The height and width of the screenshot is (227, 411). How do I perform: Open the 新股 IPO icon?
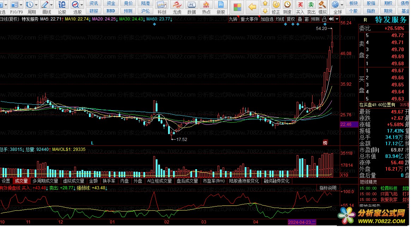[x=221, y=5]
